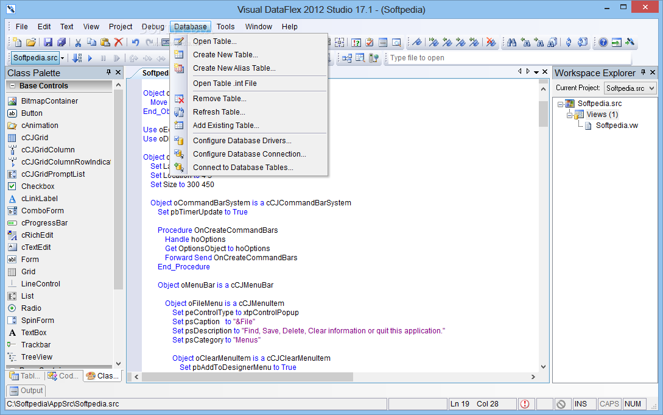Viewport: 663px width, 415px height.
Task: Click the clipboard checkmark toolbar icon
Action: tap(370, 42)
